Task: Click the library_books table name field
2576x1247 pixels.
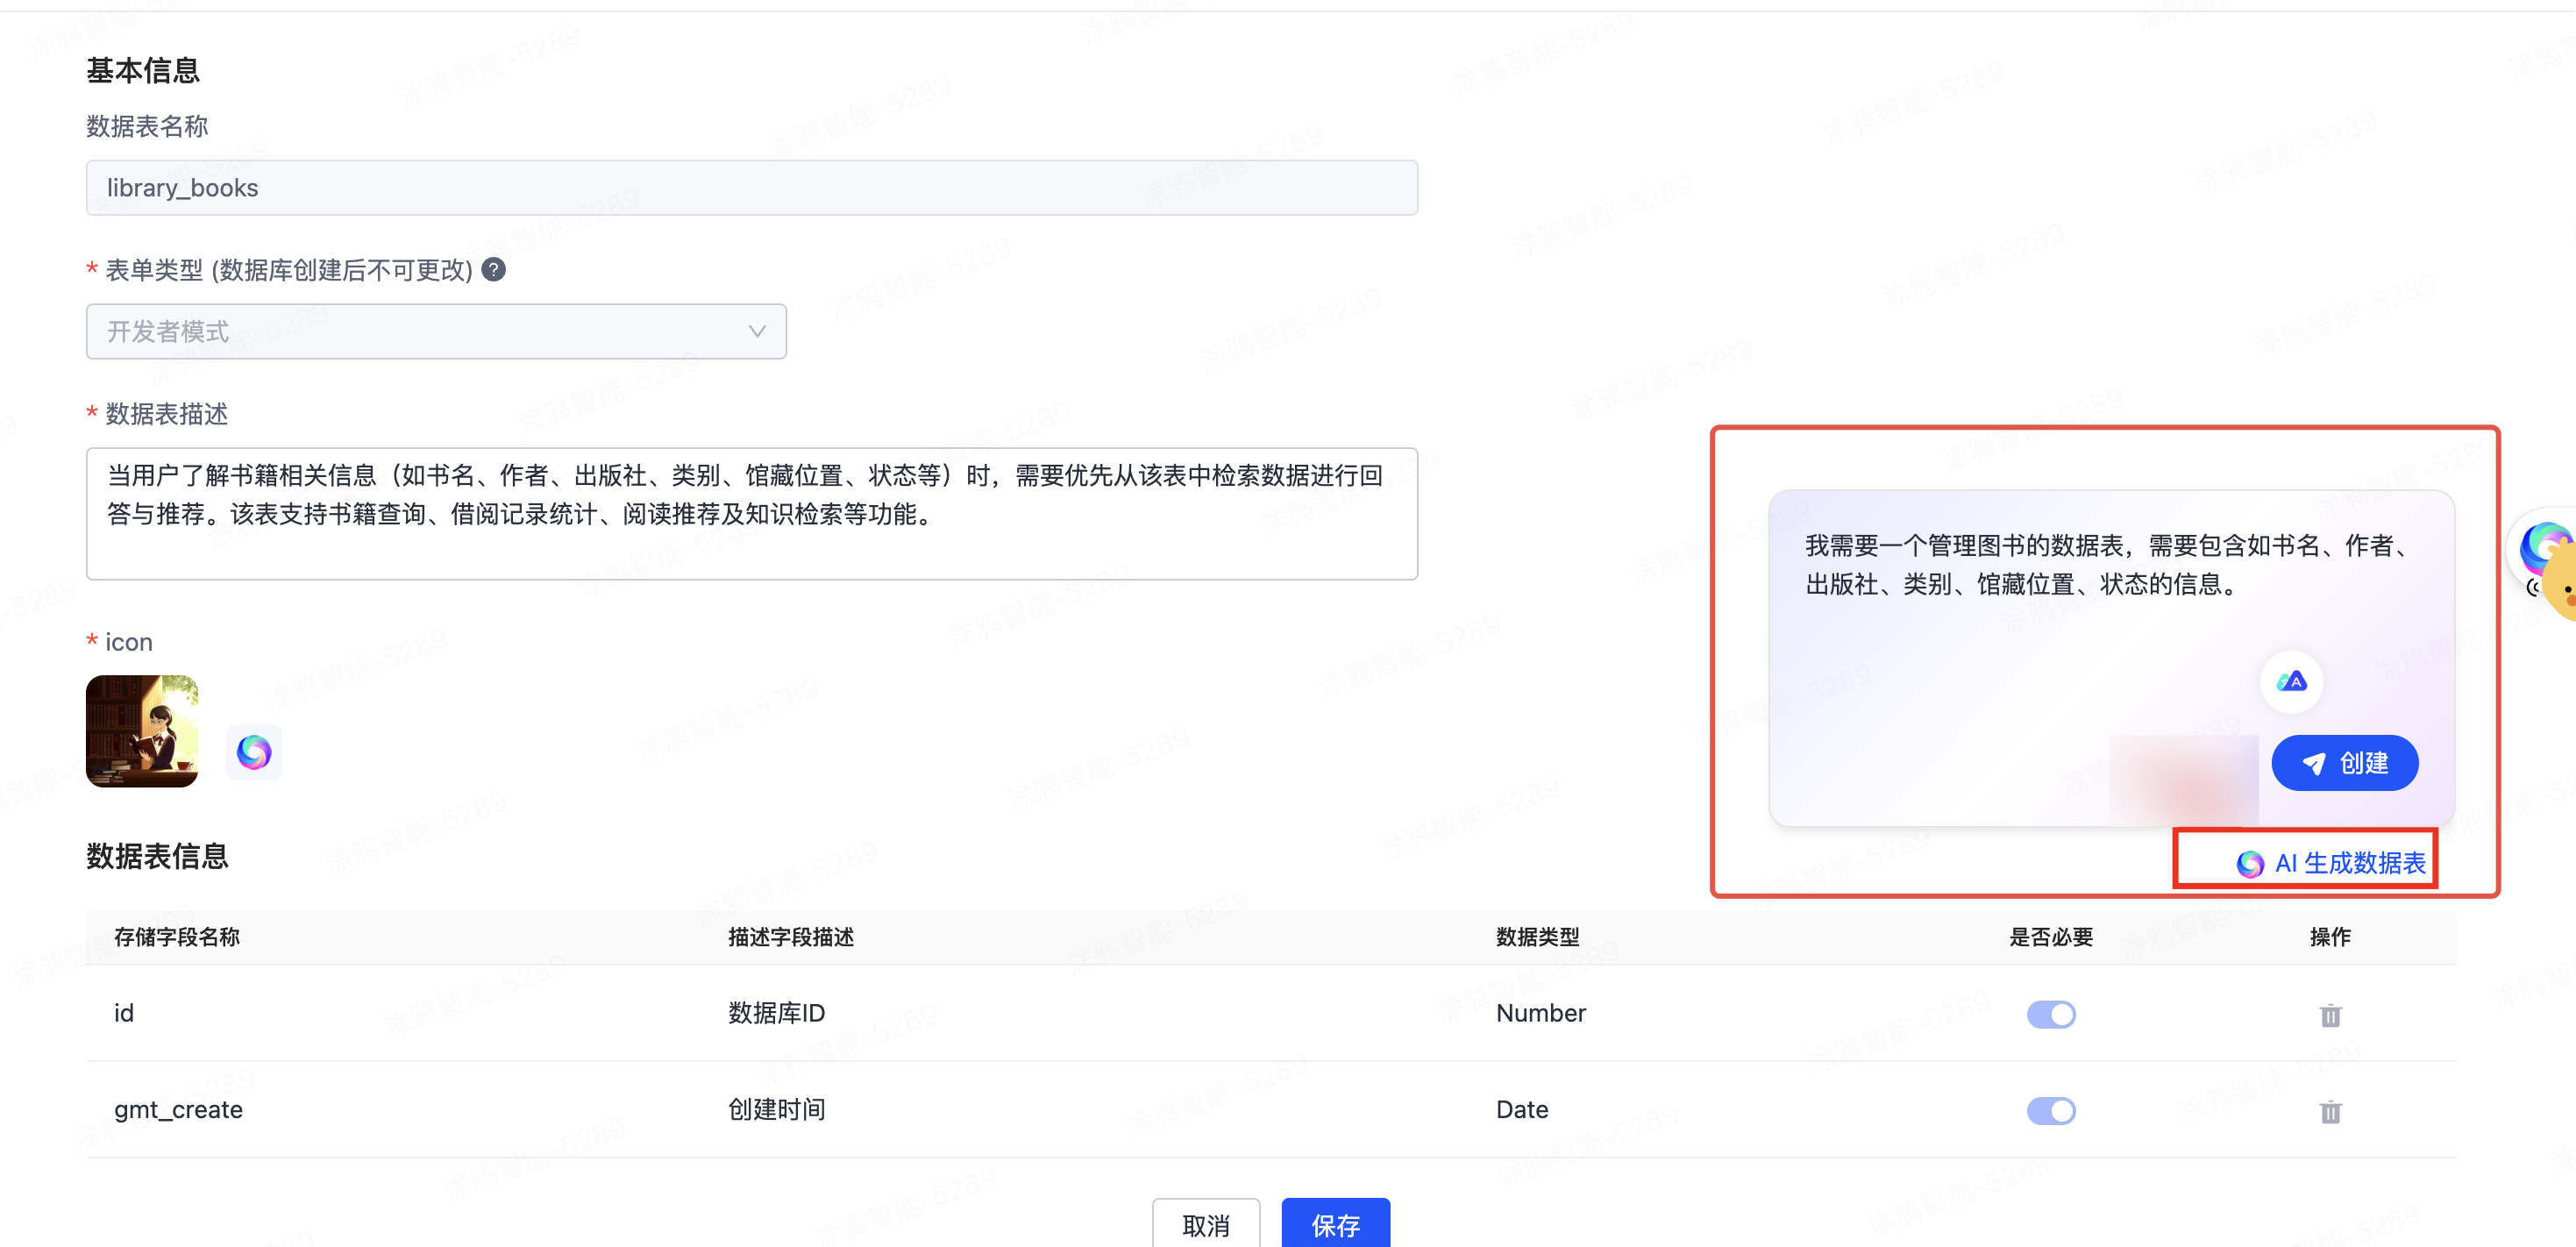Action: [751, 188]
